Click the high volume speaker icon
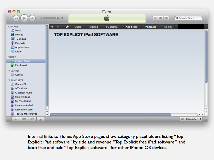Screen dimensions: 214x160 62,18
